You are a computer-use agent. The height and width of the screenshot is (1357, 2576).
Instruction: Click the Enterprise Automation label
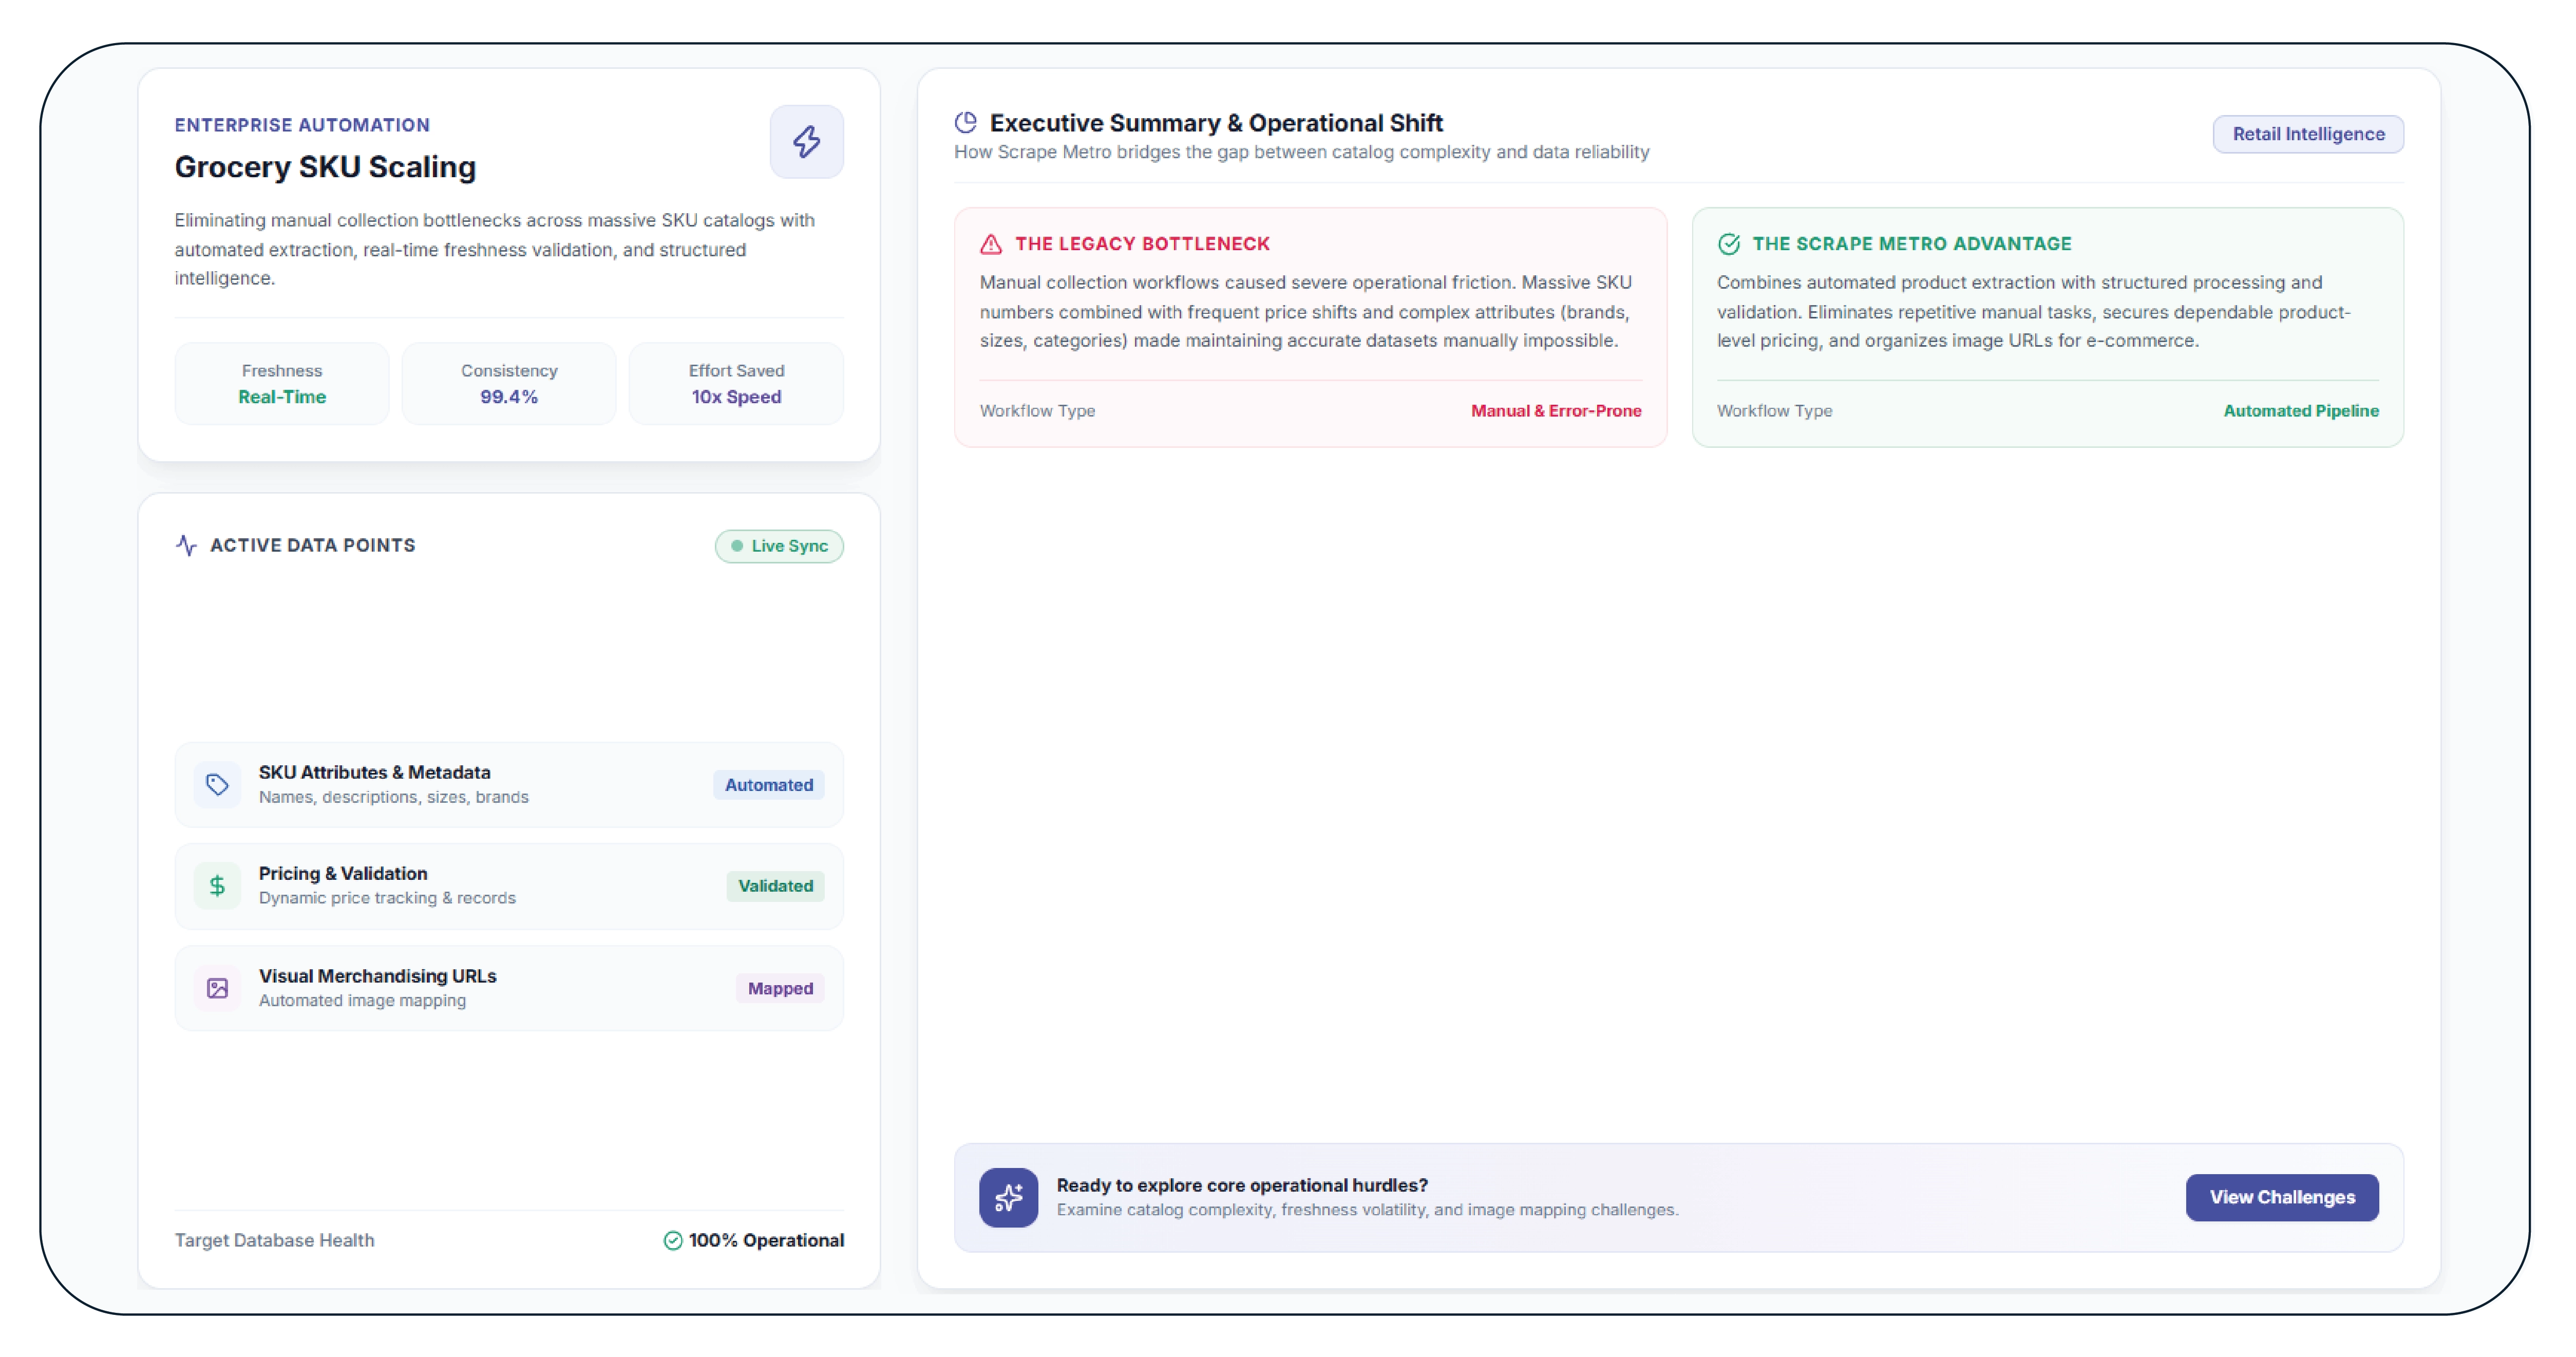[x=302, y=125]
